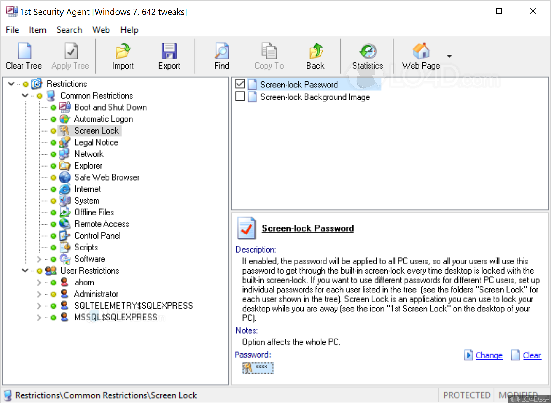Collapse the Common Restrictions node
The width and height of the screenshot is (551, 403).
[x=25, y=96]
